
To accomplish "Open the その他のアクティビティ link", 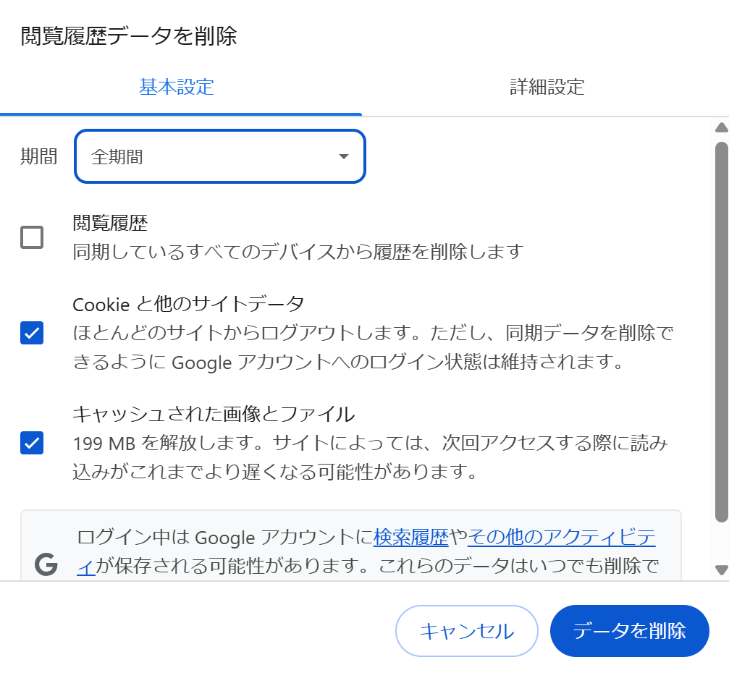I will click(x=562, y=537).
